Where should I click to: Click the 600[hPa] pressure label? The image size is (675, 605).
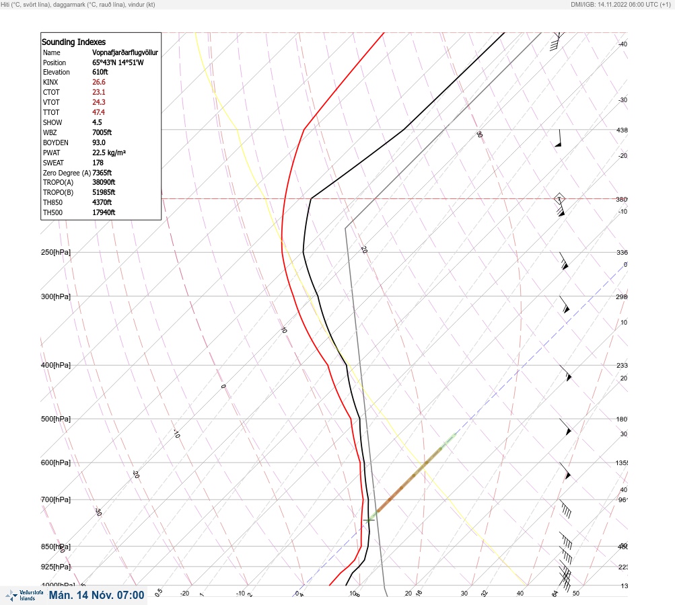[56, 462]
